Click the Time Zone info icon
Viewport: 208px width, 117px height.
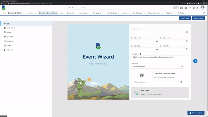coord(140,54)
